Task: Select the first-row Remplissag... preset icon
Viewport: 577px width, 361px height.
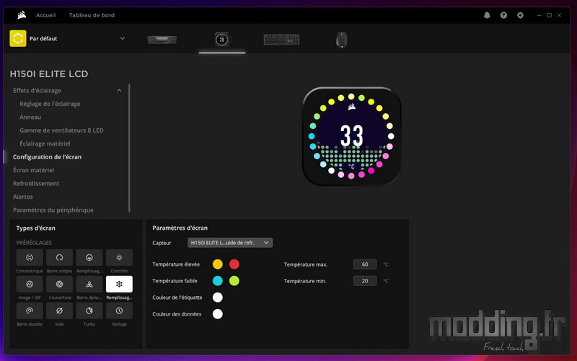Action: point(89,258)
